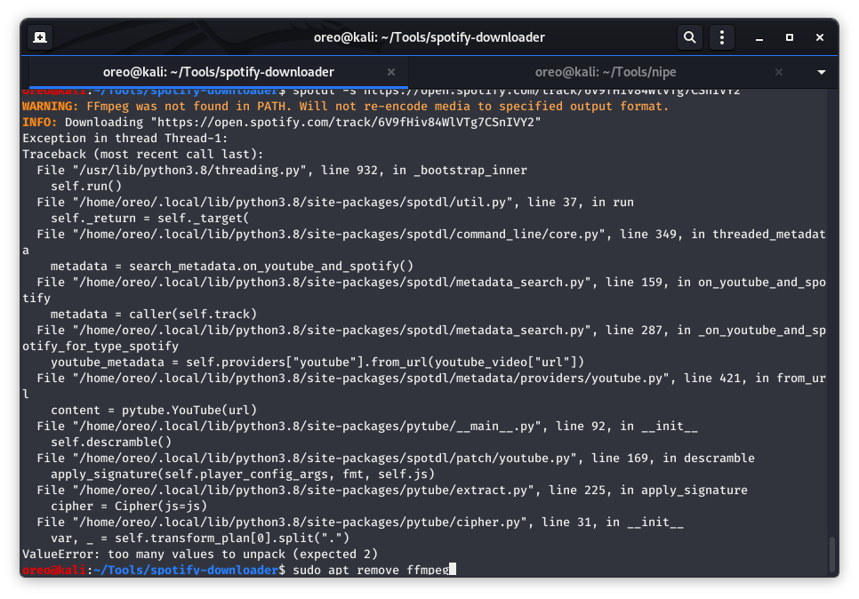
Task: Click the INFO: label
Action: (x=39, y=122)
